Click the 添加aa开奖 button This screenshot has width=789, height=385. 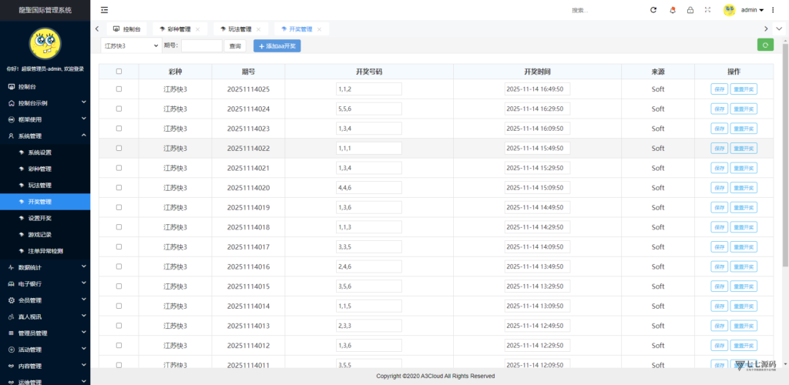coord(277,46)
